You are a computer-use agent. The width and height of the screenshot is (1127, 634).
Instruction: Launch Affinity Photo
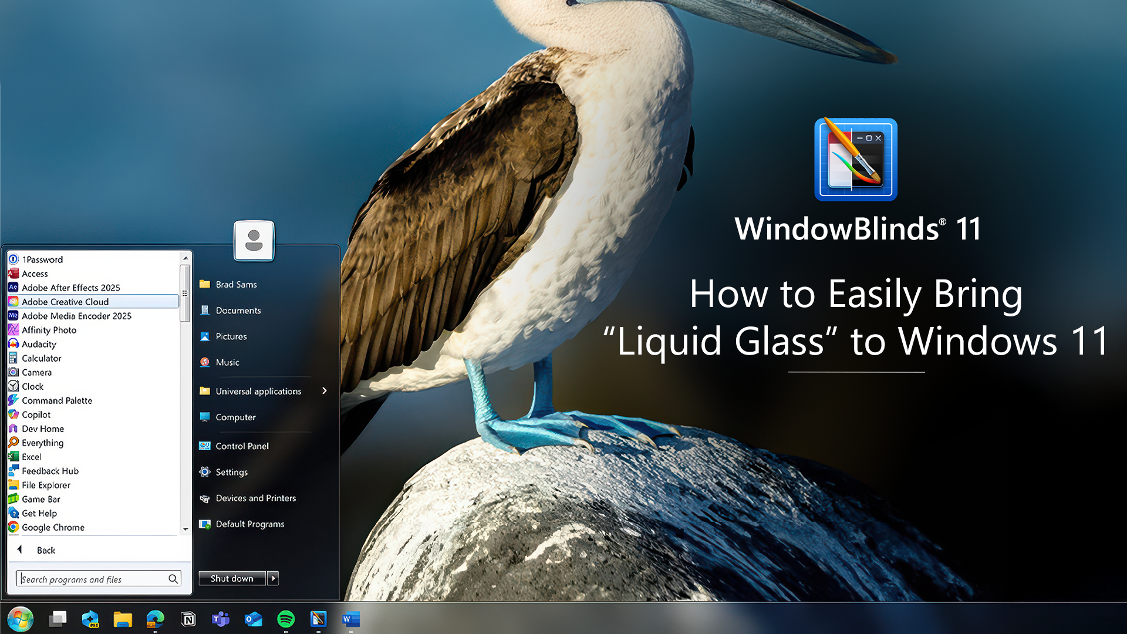point(93,330)
